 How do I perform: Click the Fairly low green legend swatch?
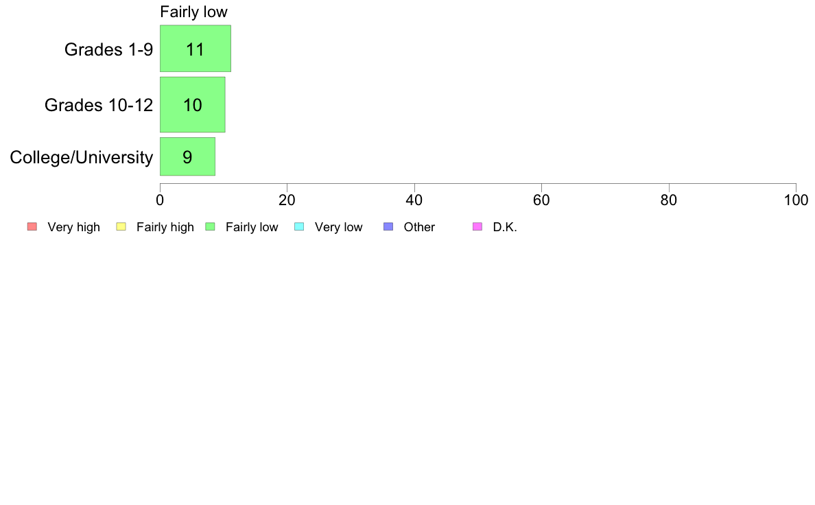point(210,226)
